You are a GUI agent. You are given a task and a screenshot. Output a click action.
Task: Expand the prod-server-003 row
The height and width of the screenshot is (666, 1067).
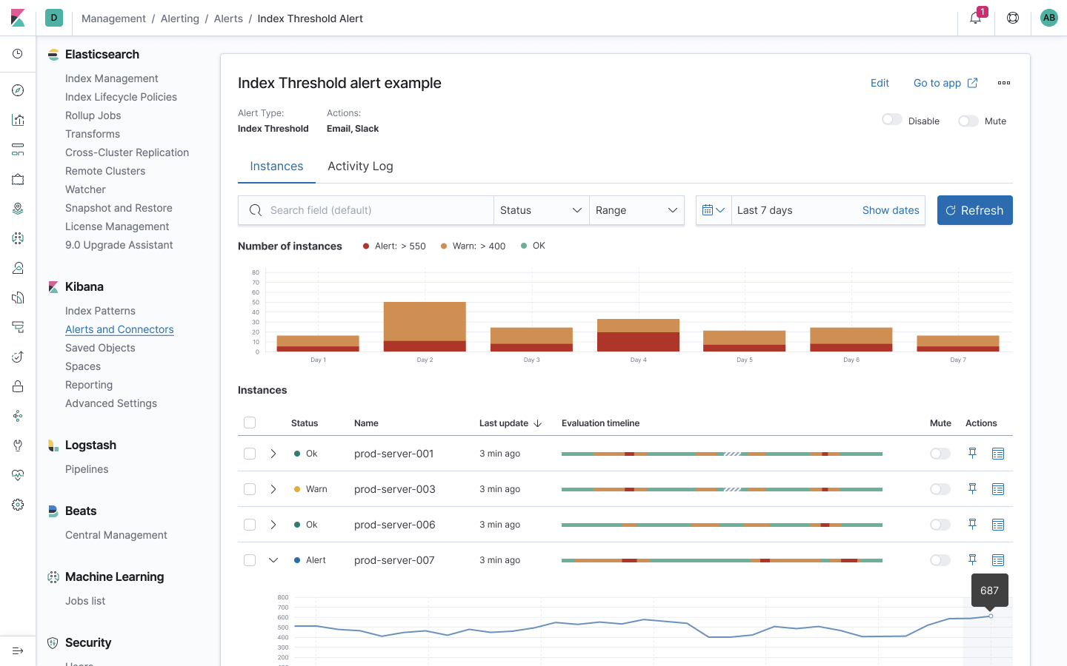click(273, 489)
